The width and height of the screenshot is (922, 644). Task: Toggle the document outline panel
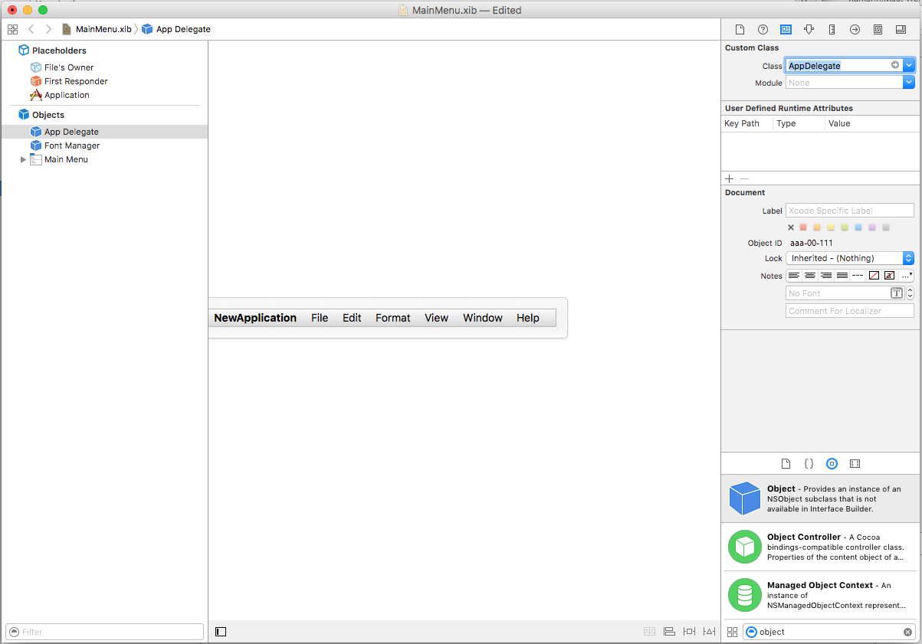221,632
